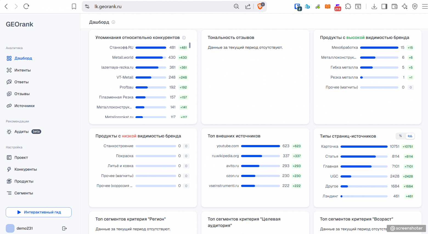Click the youtube.com source bar
The width and height of the screenshot is (428, 234).
(260, 146)
